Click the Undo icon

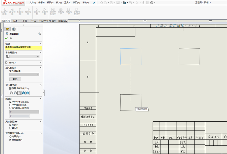pos(130,3)
